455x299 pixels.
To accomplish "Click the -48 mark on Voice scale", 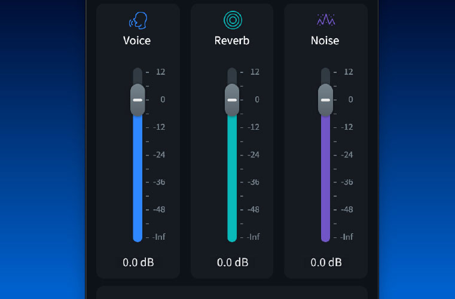I will (x=160, y=209).
